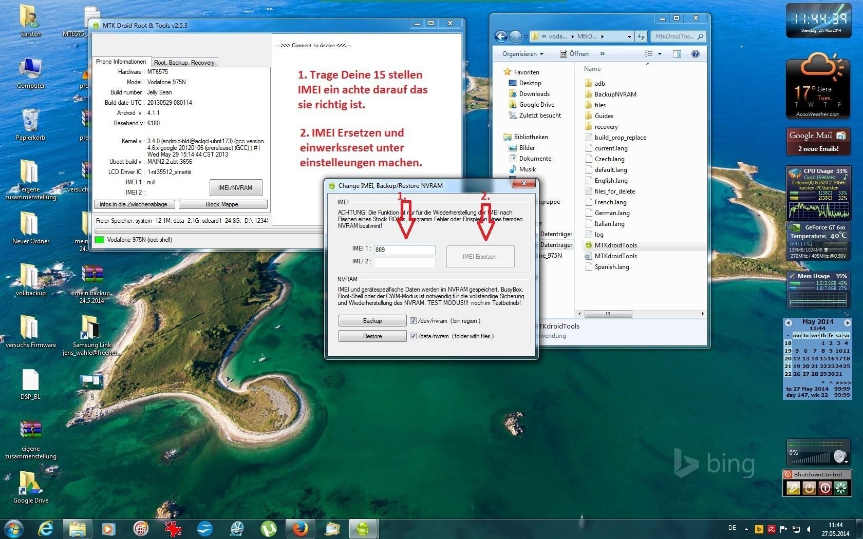Click the Name column header

592,69
